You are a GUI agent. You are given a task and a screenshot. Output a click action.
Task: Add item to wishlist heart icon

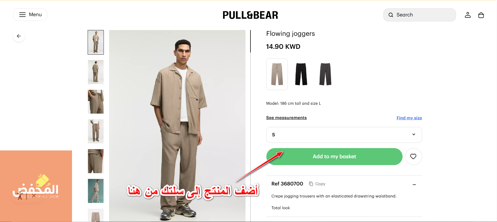[x=413, y=156]
